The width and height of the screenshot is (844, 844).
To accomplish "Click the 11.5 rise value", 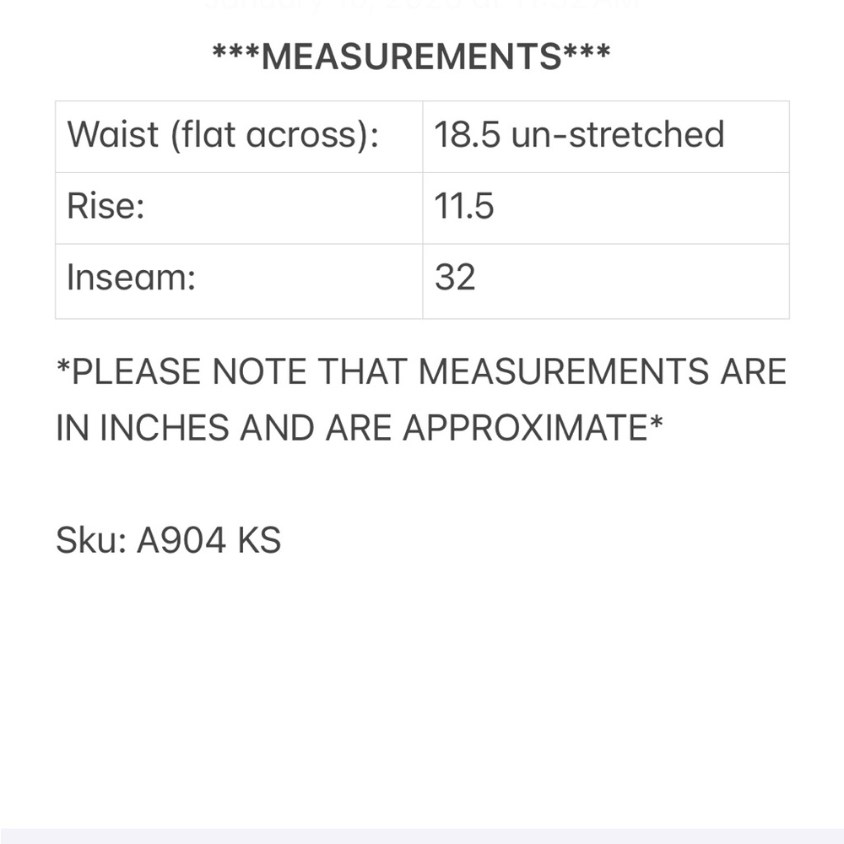I will [x=464, y=206].
